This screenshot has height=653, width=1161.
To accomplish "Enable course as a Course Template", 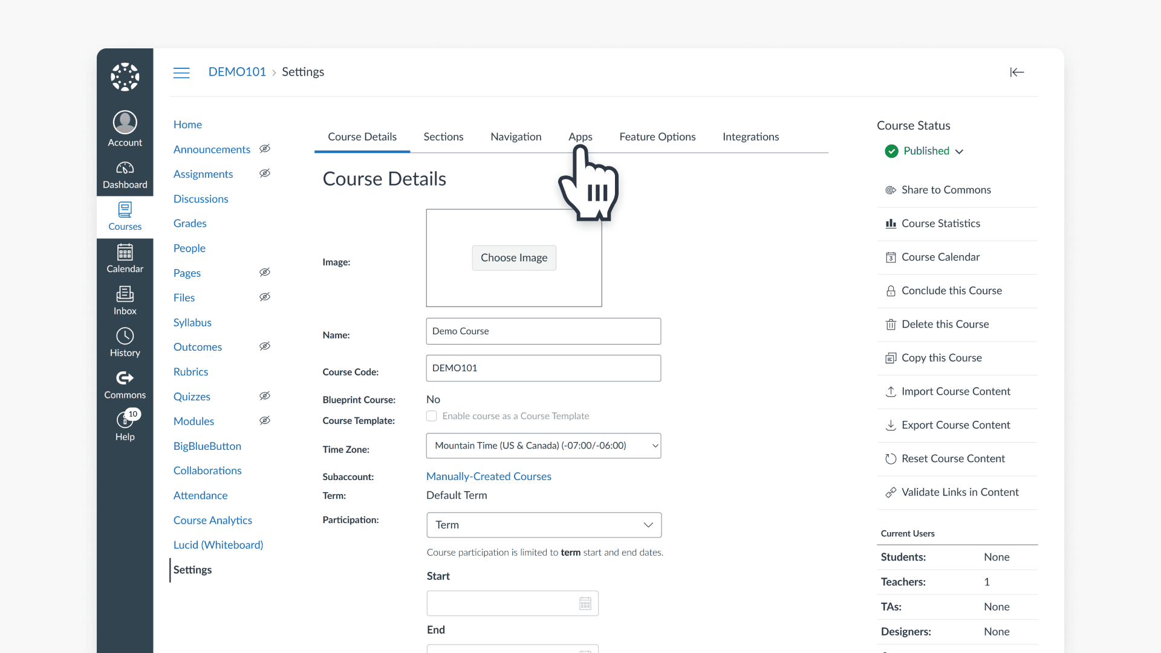I will (431, 416).
